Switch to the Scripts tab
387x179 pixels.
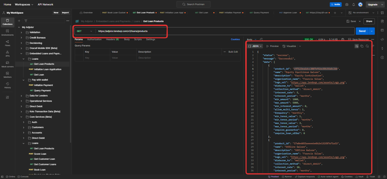coord(138,39)
